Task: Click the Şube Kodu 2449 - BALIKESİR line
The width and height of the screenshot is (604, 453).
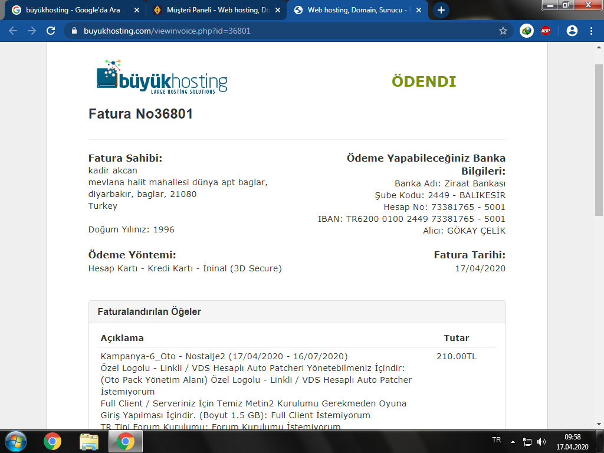Action: click(x=440, y=195)
